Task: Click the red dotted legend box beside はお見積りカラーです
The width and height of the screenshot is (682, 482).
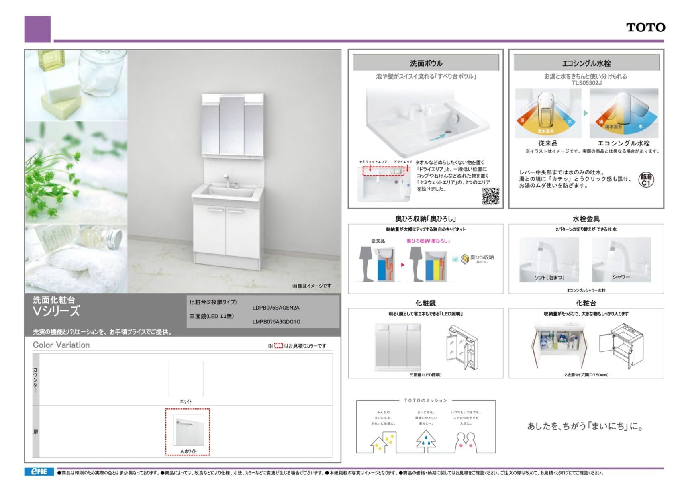Action: [x=278, y=345]
